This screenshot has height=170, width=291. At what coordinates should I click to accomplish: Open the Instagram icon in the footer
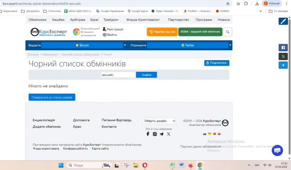point(155,134)
